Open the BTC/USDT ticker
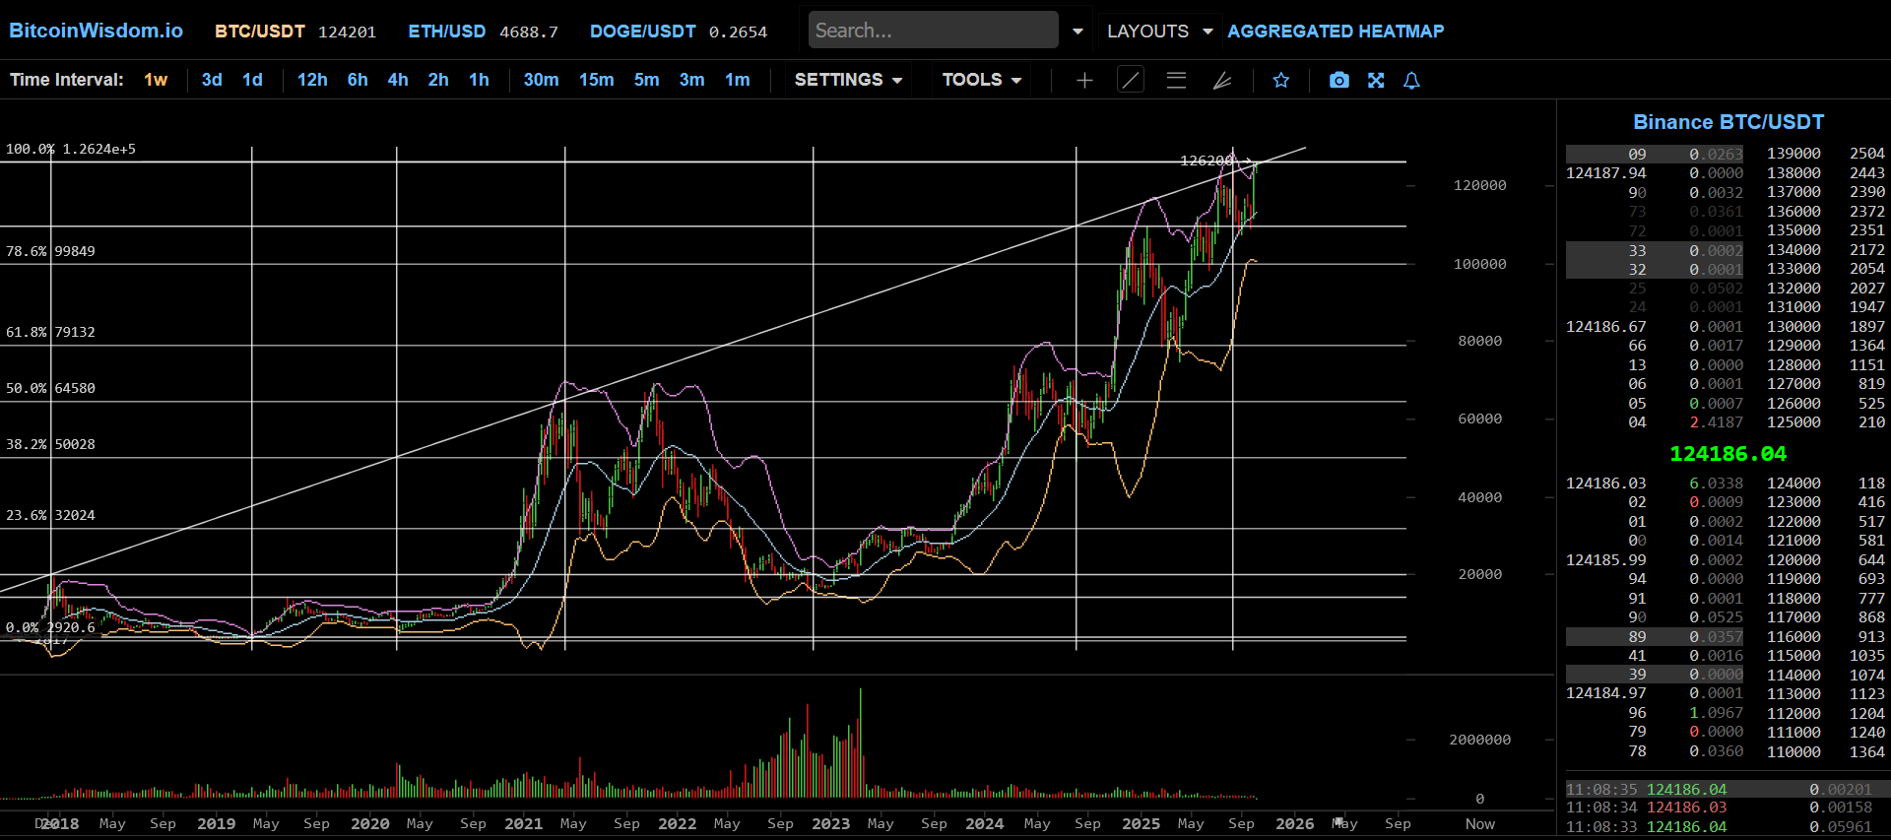This screenshot has width=1891, height=840. point(295,32)
